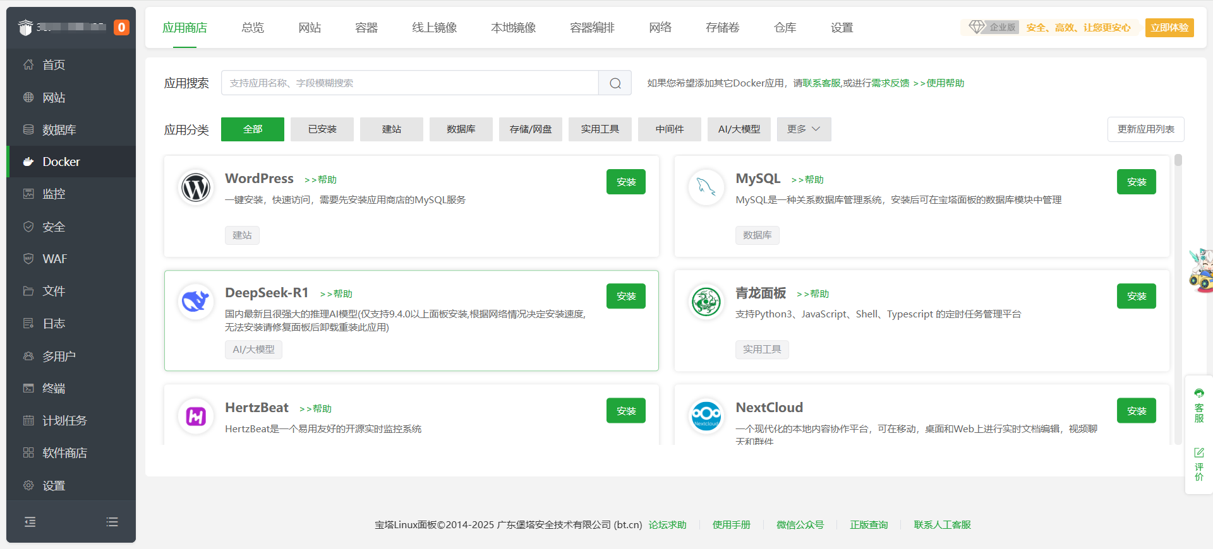Expand the 更多 category dropdown
The width and height of the screenshot is (1213, 549).
[x=804, y=129]
